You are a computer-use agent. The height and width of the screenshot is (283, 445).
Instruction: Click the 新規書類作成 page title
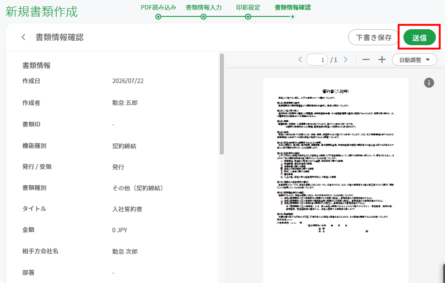click(42, 11)
